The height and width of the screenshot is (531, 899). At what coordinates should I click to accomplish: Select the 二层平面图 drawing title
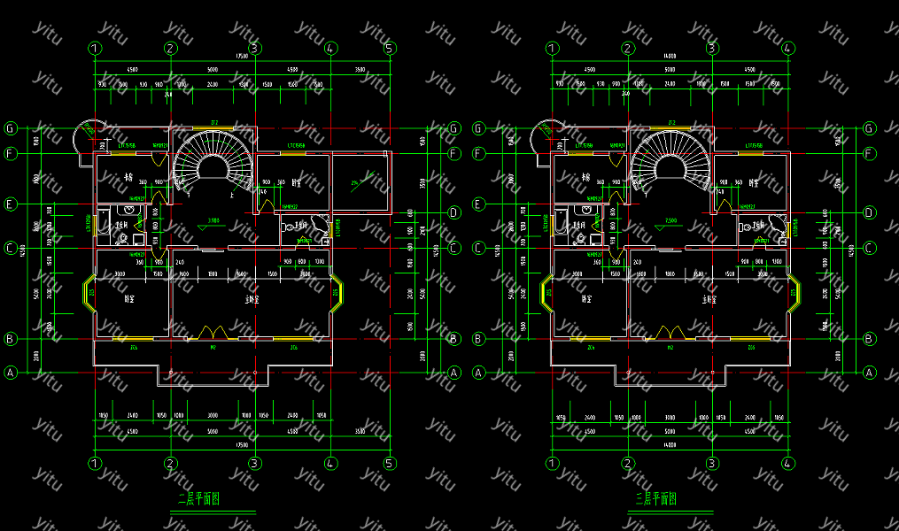click(199, 498)
